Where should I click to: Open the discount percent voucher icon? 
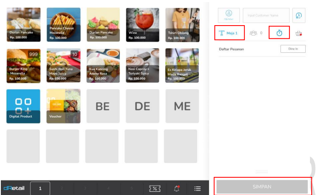(155, 188)
